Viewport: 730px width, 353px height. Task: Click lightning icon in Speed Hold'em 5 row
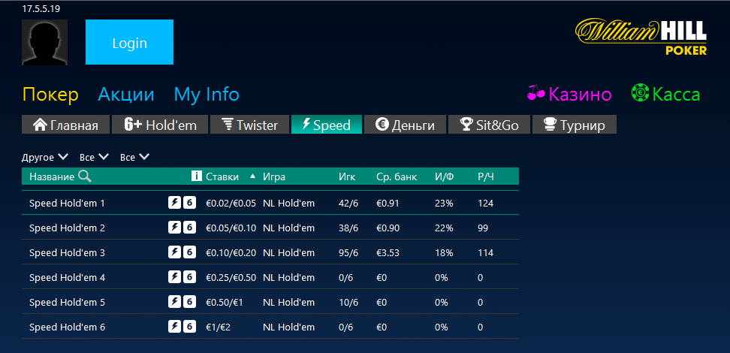click(174, 302)
